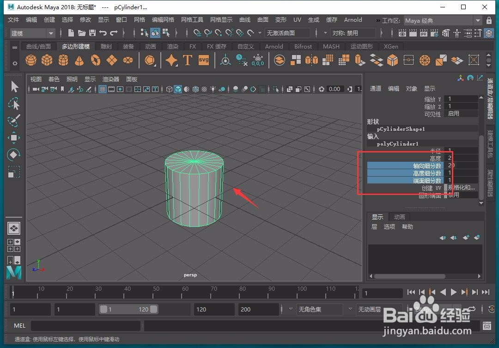This screenshot has height=348, width=499.
Task: Switch to the 多边形建模 shelf tab
Action: click(76, 47)
